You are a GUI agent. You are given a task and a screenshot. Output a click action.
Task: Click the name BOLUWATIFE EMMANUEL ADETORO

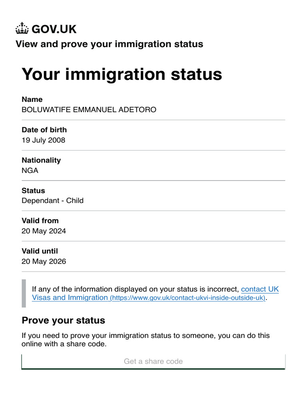(x=89, y=109)
